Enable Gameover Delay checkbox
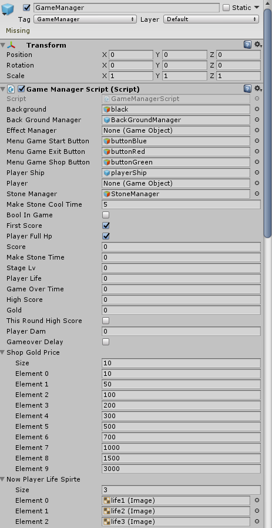 pyautogui.click(x=106, y=342)
